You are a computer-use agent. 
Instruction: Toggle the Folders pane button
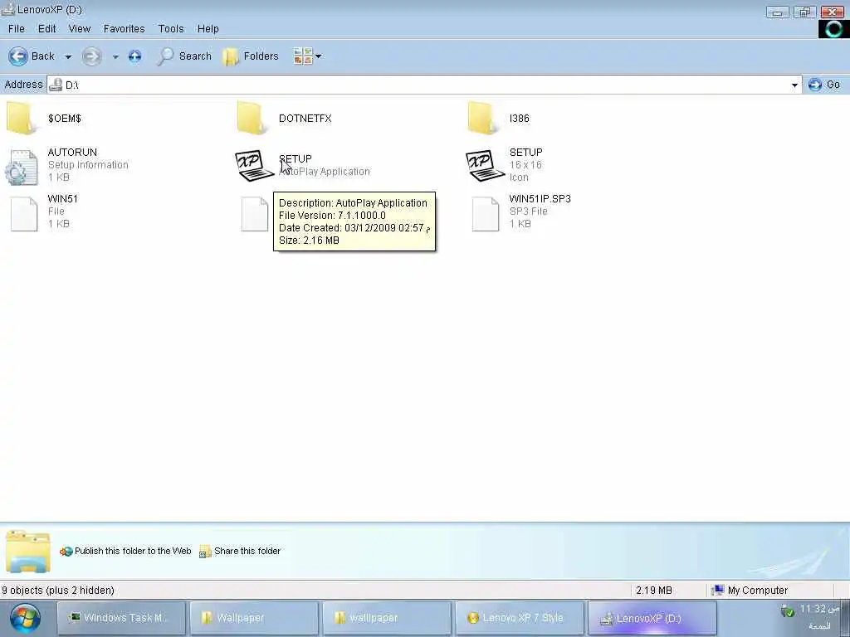click(x=251, y=56)
